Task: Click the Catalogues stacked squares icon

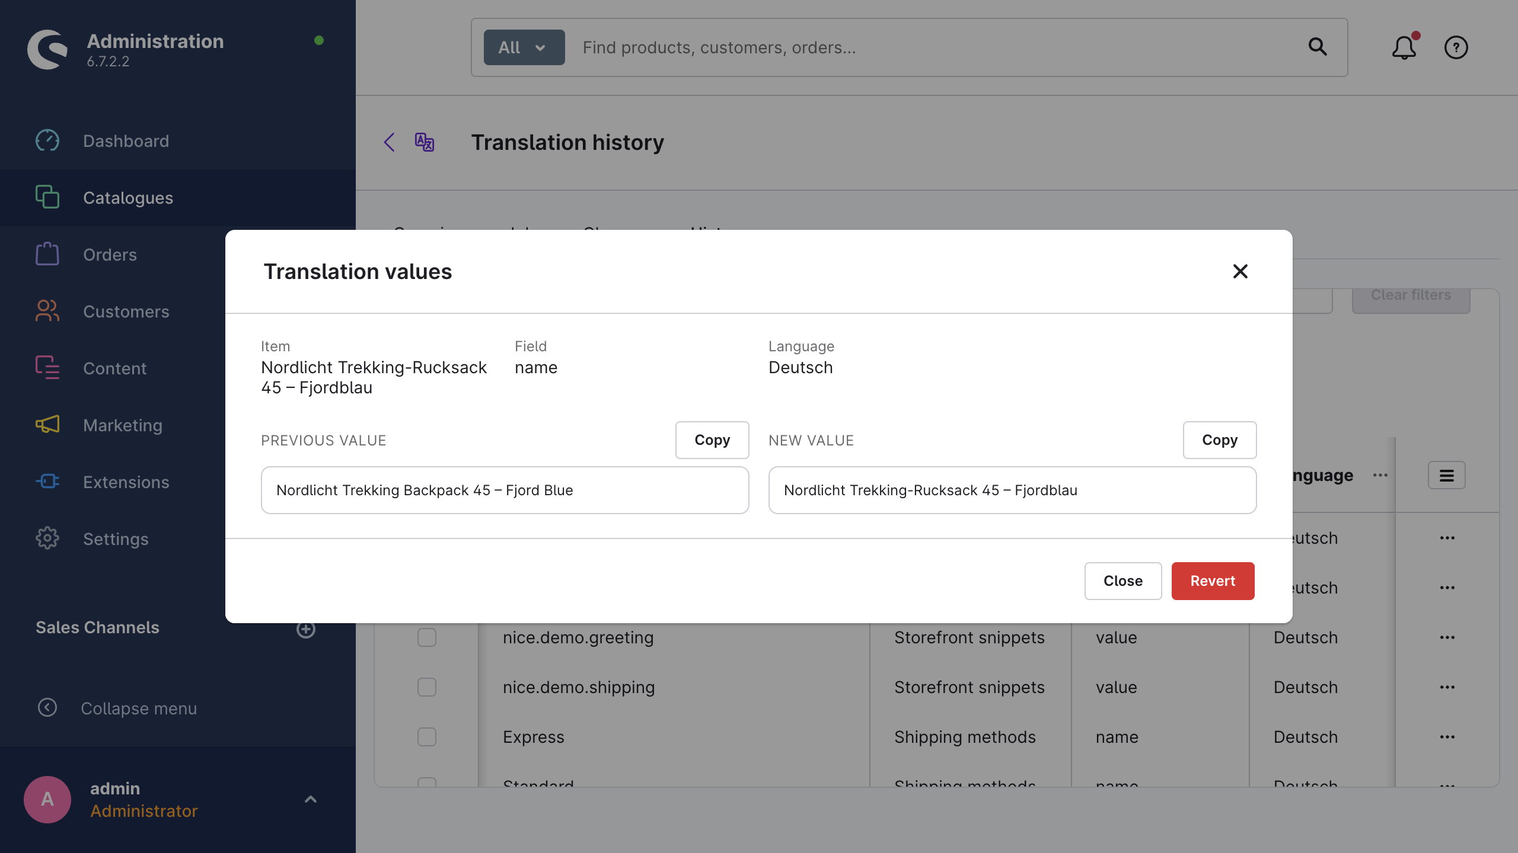Action: 47,197
